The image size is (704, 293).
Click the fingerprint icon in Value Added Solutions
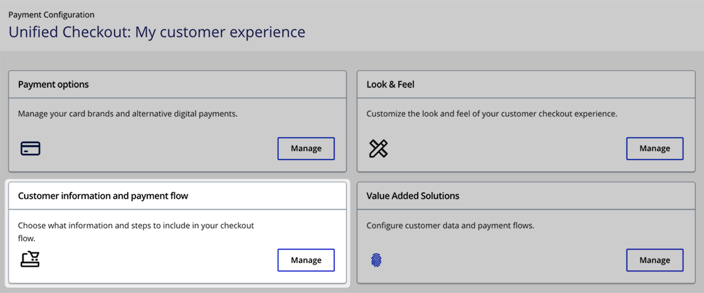point(376,260)
